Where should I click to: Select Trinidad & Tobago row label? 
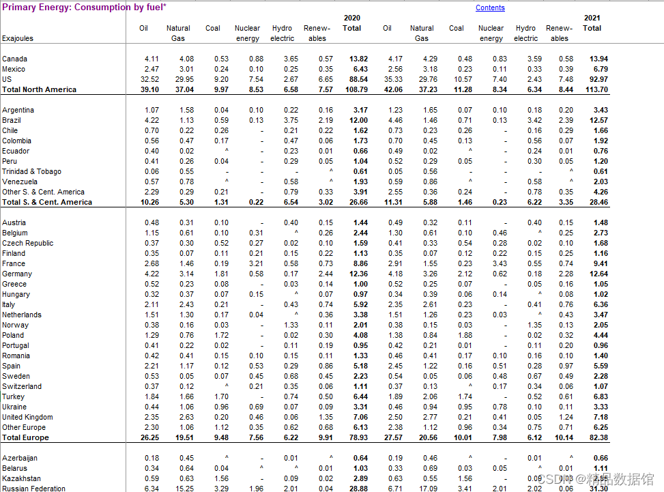pyautogui.click(x=32, y=171)
